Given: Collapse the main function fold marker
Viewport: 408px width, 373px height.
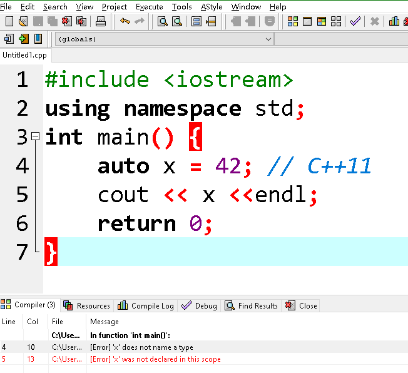Looking at the screenshot, I should (35, 136).
